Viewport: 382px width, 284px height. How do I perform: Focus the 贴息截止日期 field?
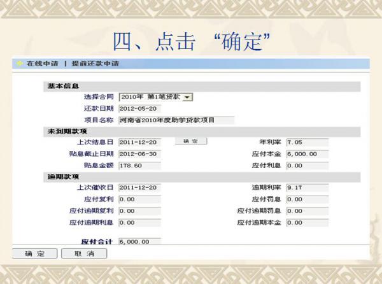click(x=139, y=153)
